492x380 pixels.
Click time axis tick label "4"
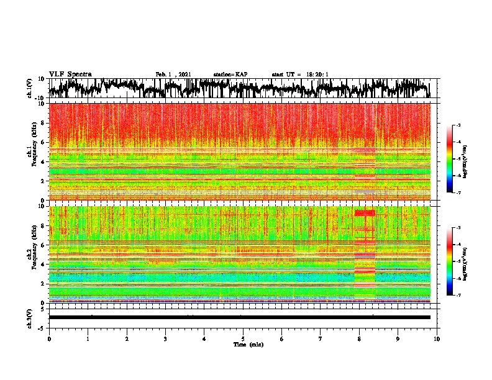204,339
